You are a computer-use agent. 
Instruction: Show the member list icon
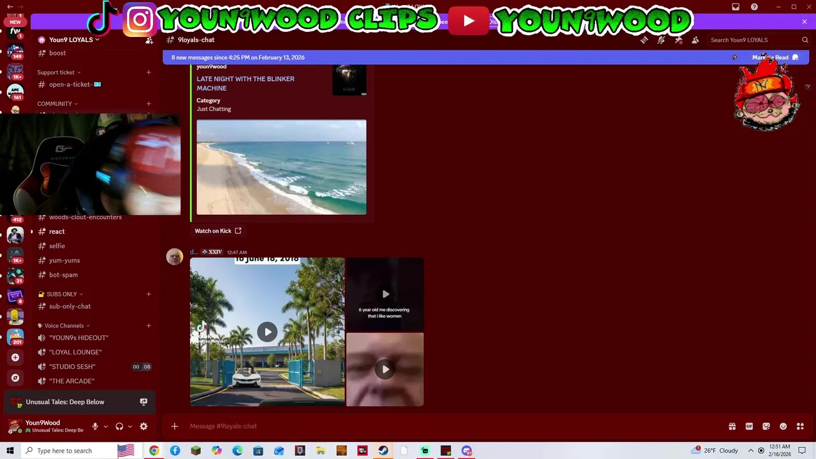coord(696,40)
